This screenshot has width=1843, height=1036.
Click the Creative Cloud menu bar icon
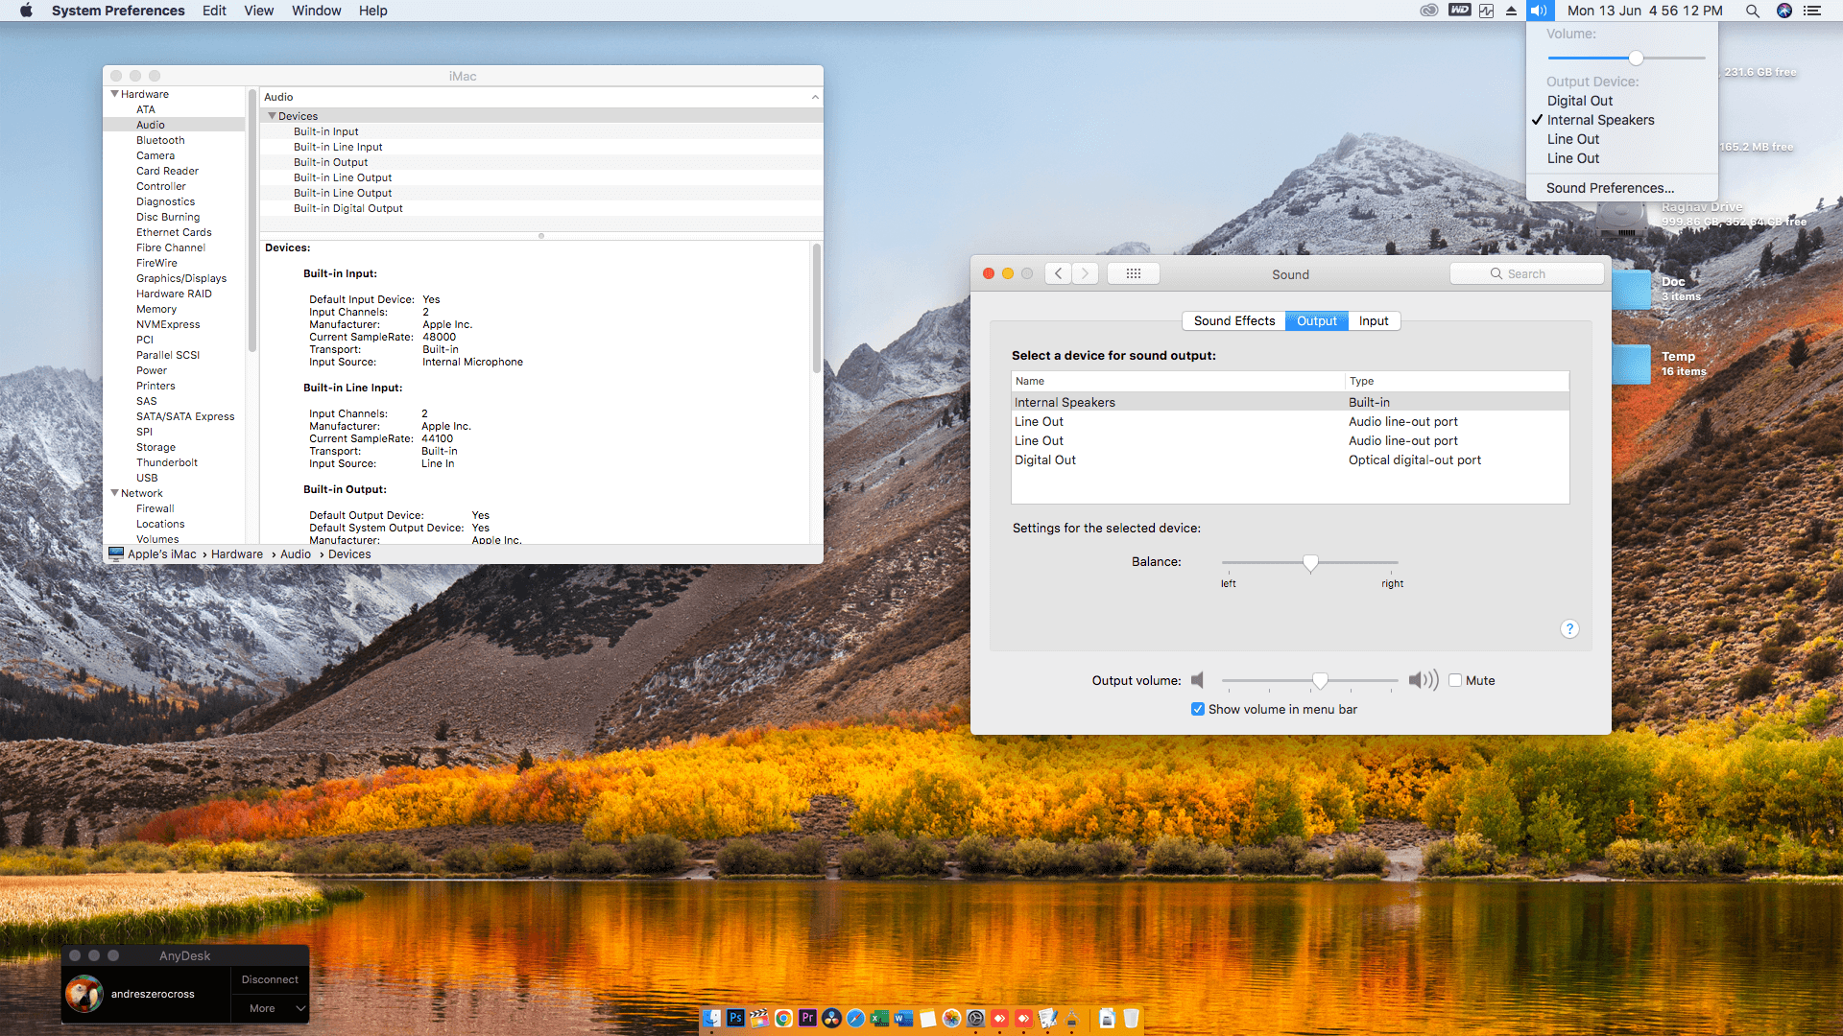tap(1429, 11)
